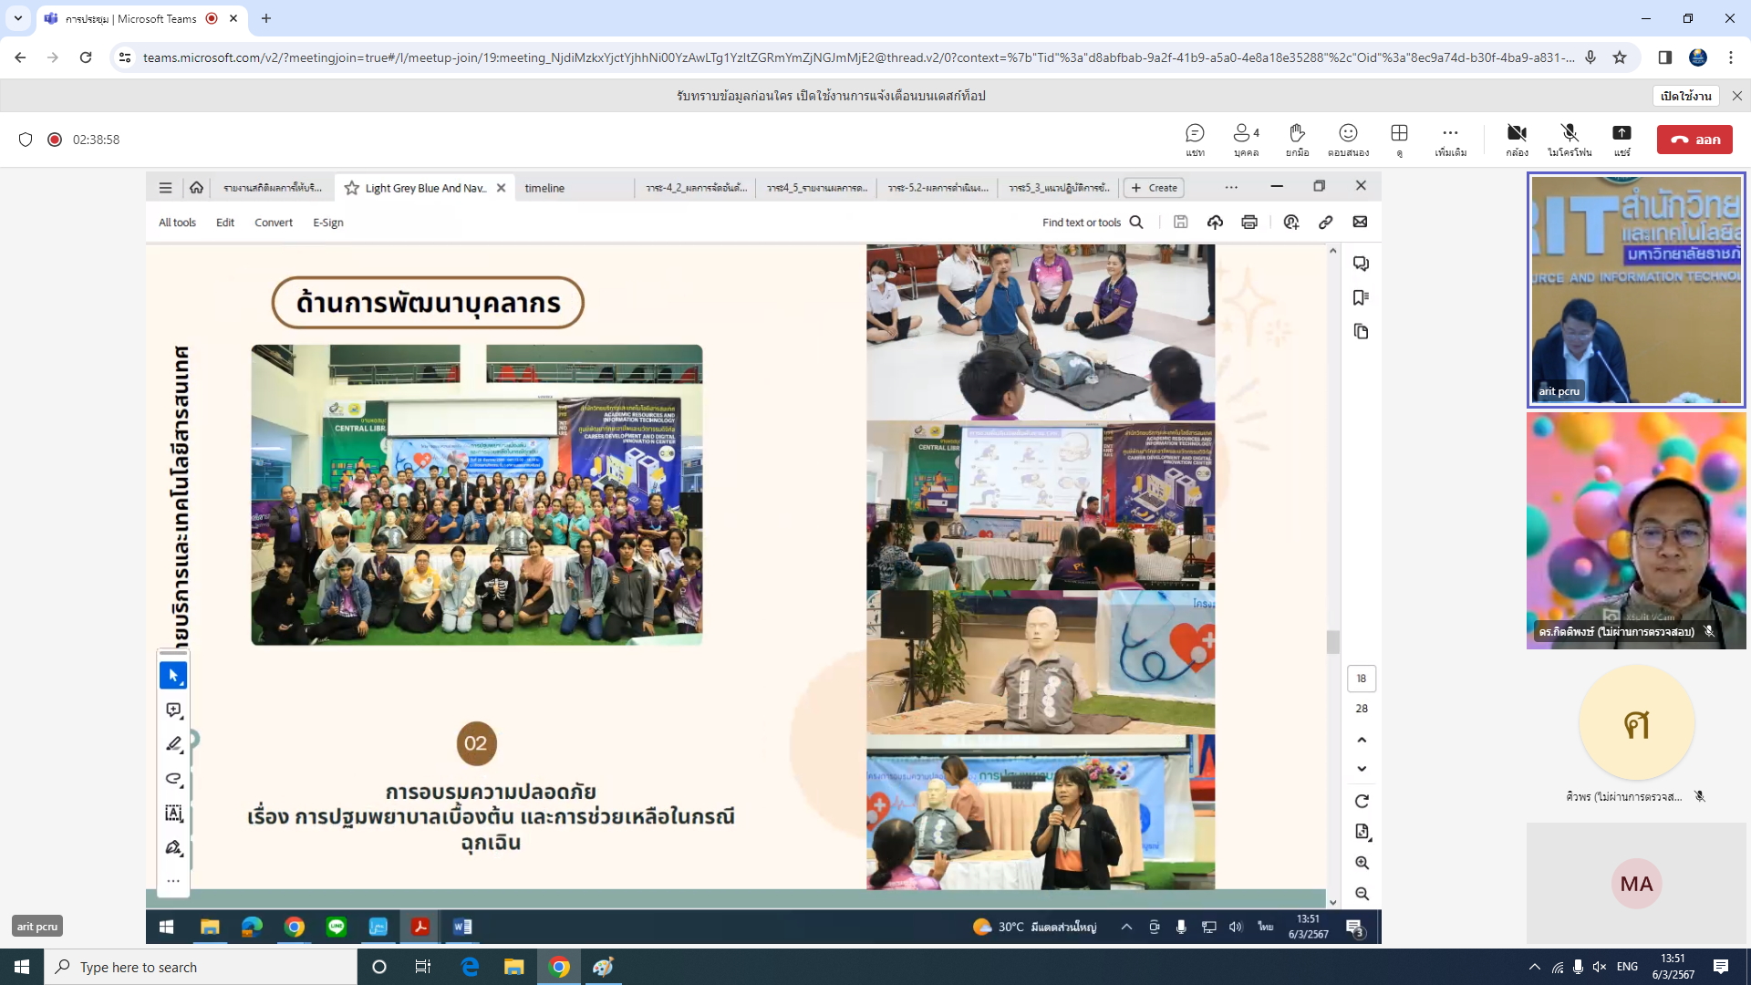Screen dimensions: 1751x985
Task: Select the MA participant tile
Action: [1636, 883]
